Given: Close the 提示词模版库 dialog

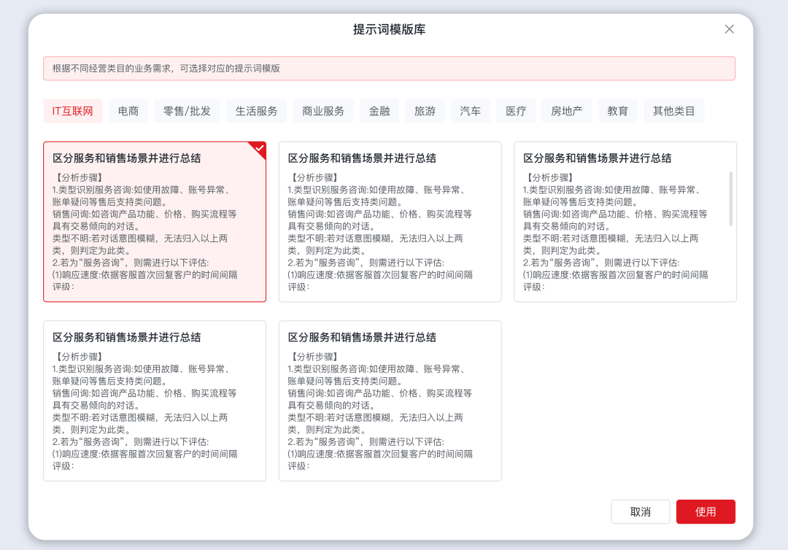Looking at the screenshot, I should coord(729,29).
